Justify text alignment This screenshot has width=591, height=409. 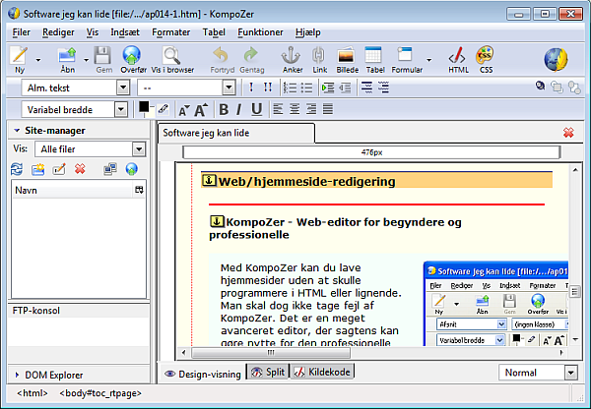point(328,109)
